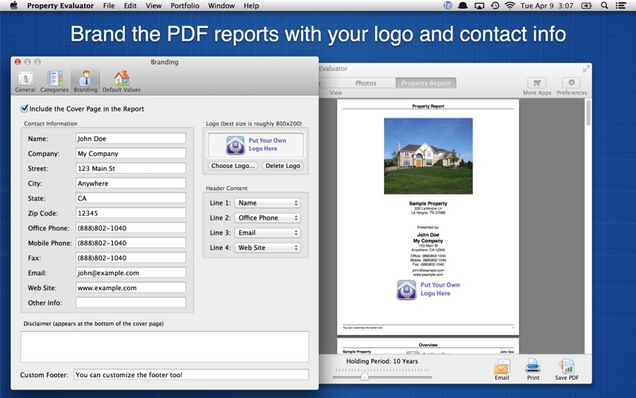Open the Default Values pane
636x398 pixels.
[x=122, y=82]
